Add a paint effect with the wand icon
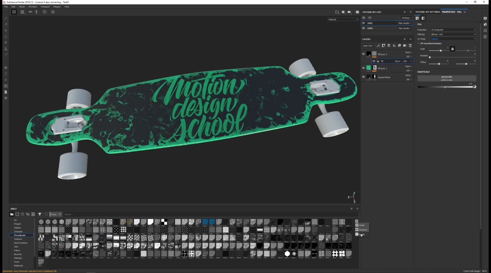491x273 pixels. point(378,46)
